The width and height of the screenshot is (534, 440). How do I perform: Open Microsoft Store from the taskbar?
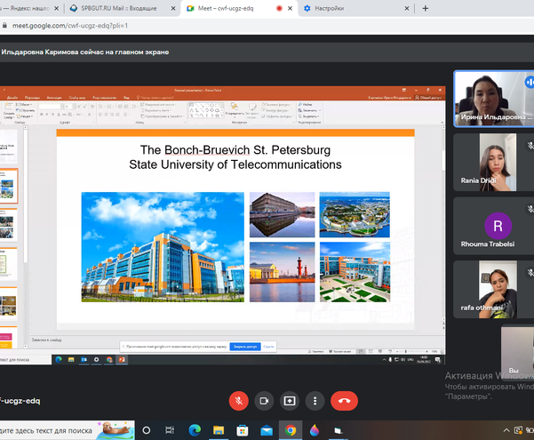243,431
